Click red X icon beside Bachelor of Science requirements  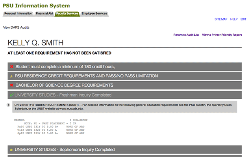(11, 85)
